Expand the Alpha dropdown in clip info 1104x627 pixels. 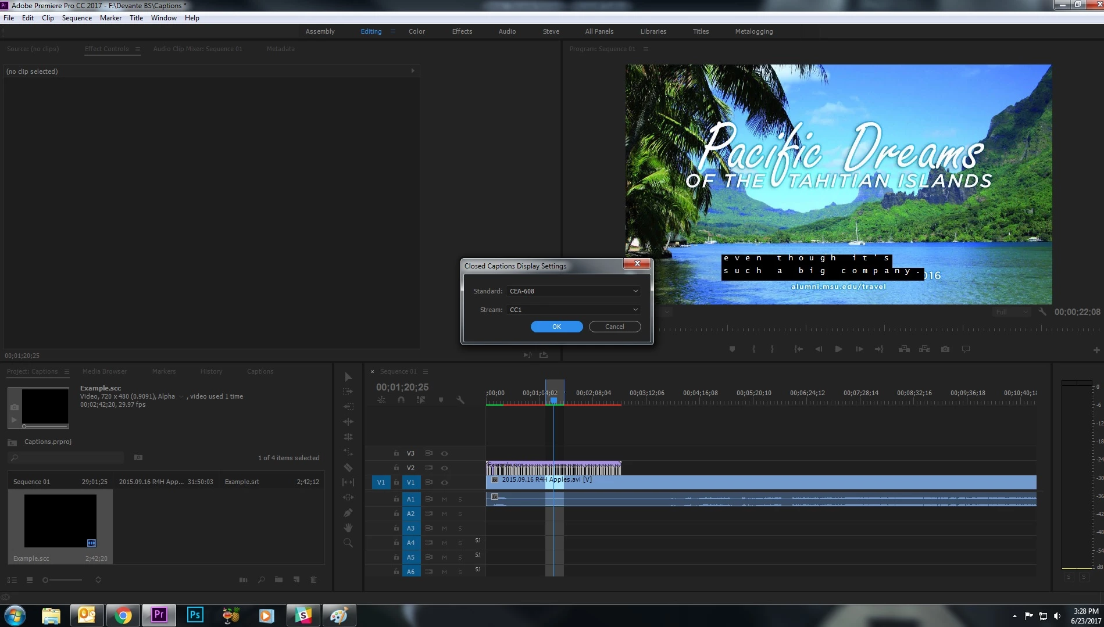point(181,397)
